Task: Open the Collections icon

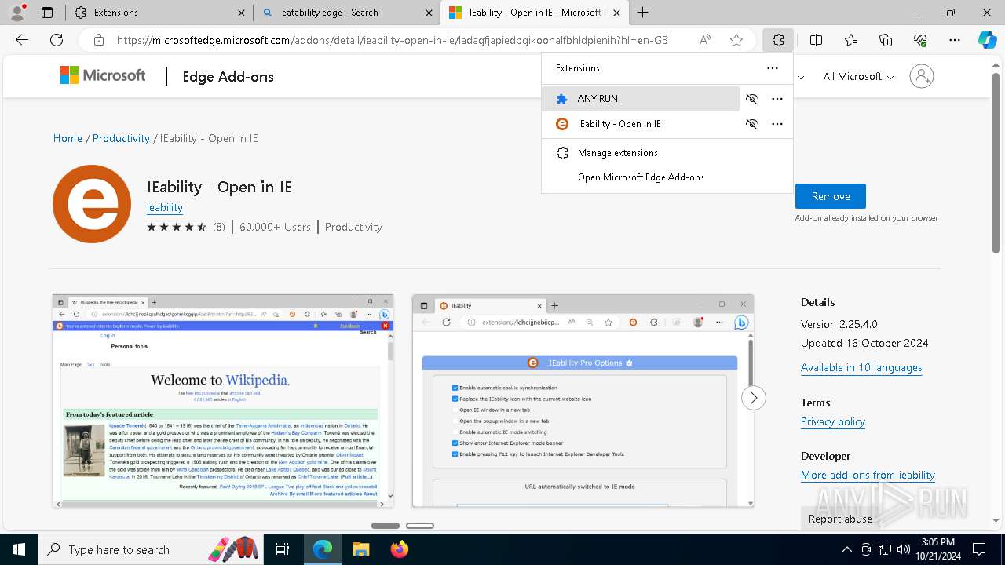Action: pos(886,40)
